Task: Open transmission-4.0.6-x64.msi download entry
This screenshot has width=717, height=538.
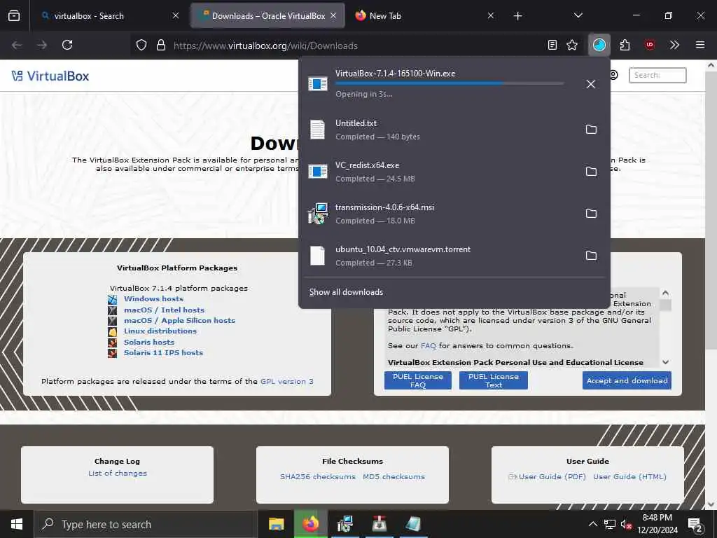Action: pyautogui.click(x=439, y=214)
